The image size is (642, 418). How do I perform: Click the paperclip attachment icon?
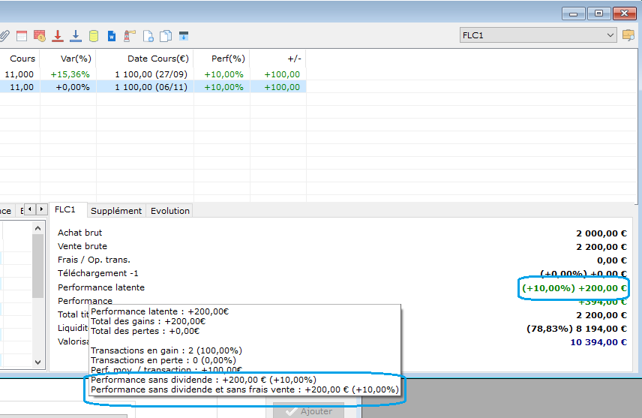click(4, 36)
